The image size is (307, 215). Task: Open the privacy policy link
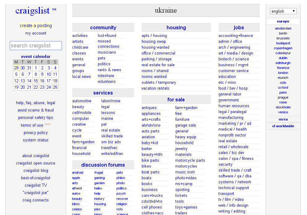pos(35,133)
